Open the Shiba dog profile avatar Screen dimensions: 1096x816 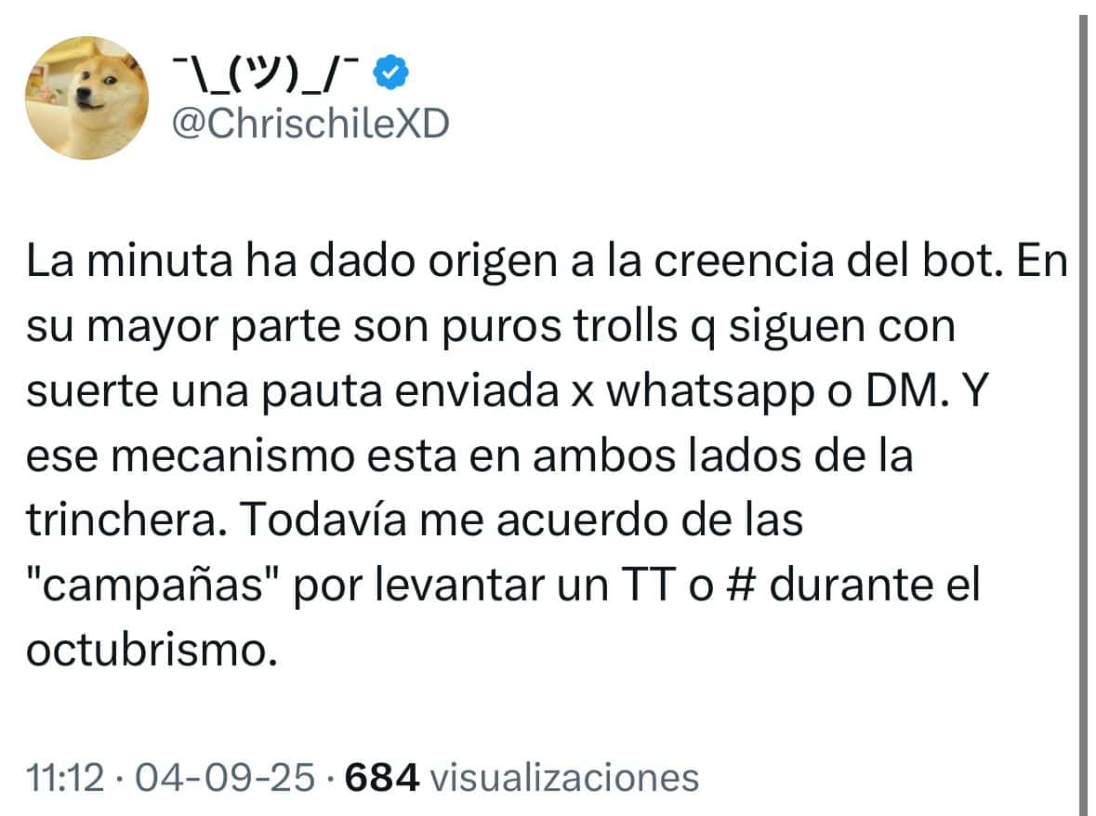pyautogui.click(x=86, y=98)
